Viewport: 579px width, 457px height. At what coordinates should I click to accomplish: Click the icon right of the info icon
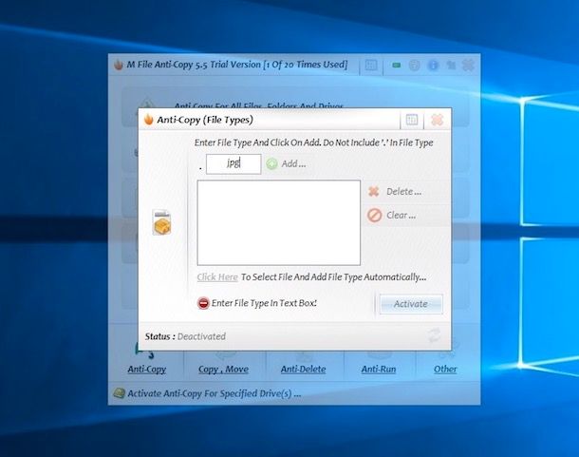451,66
